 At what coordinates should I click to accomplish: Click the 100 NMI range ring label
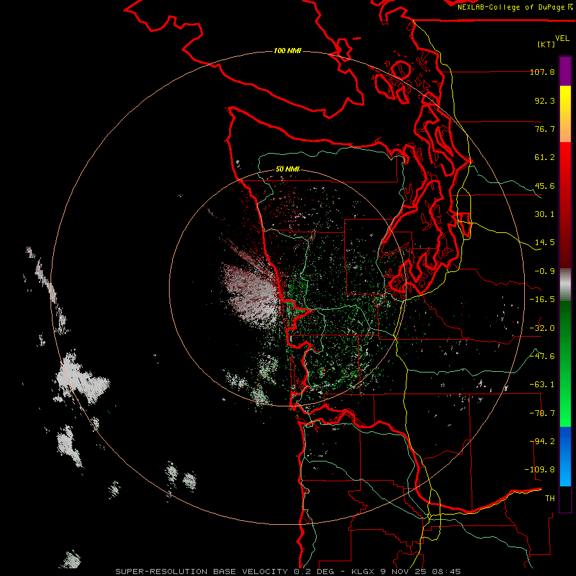287,51
